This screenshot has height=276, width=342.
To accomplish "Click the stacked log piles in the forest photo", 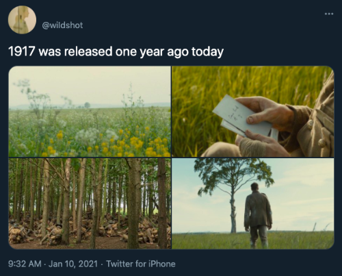I will [x=89, y=229].
